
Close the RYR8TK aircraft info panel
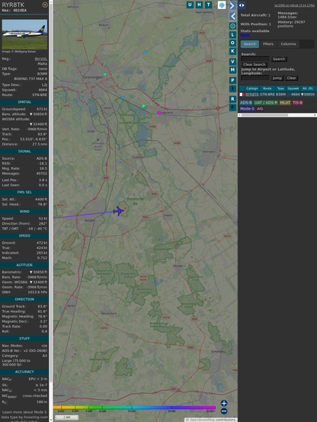(45, 5)
